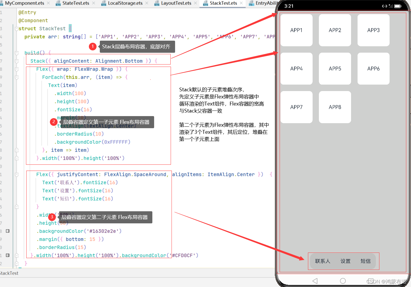Click the StackTest breadcrumb at editor bottom
This screenshot has width=411, height=287.
(x=9, y=273)
